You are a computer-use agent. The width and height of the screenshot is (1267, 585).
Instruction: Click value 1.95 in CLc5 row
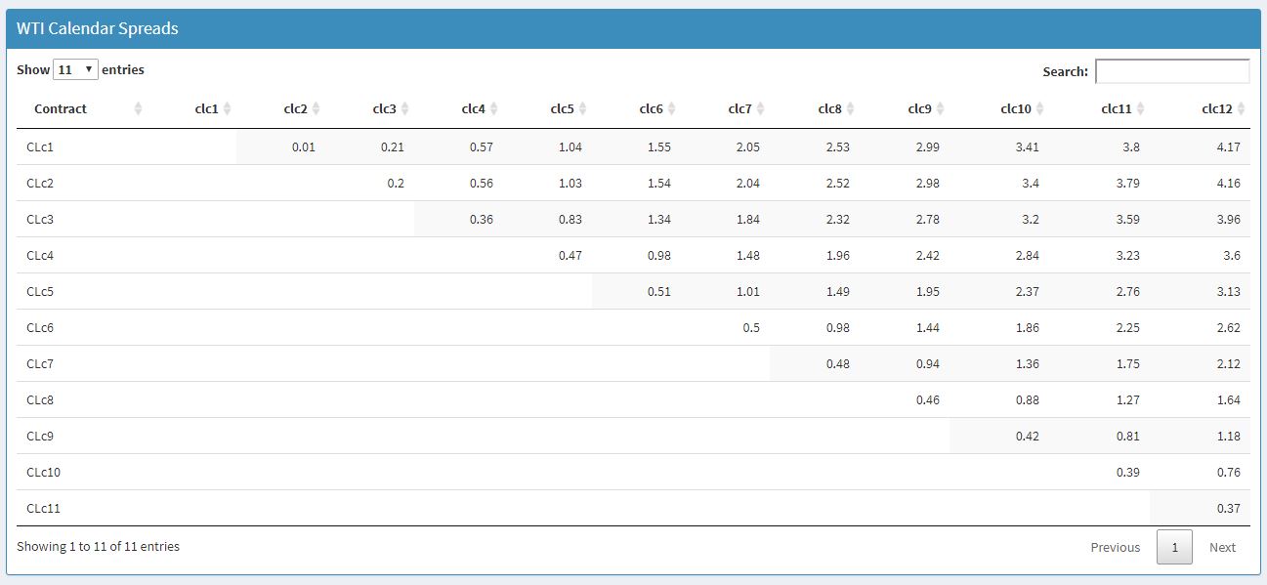[x=928, y=291]
